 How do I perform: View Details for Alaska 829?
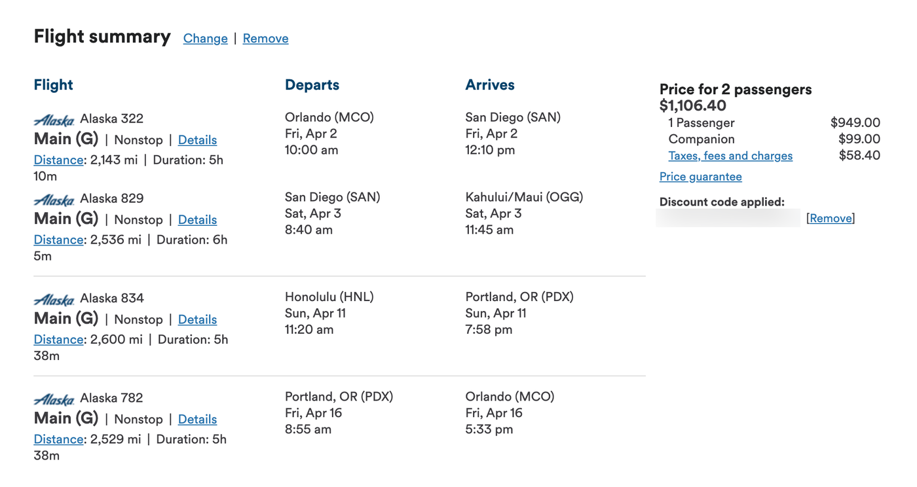197,220
